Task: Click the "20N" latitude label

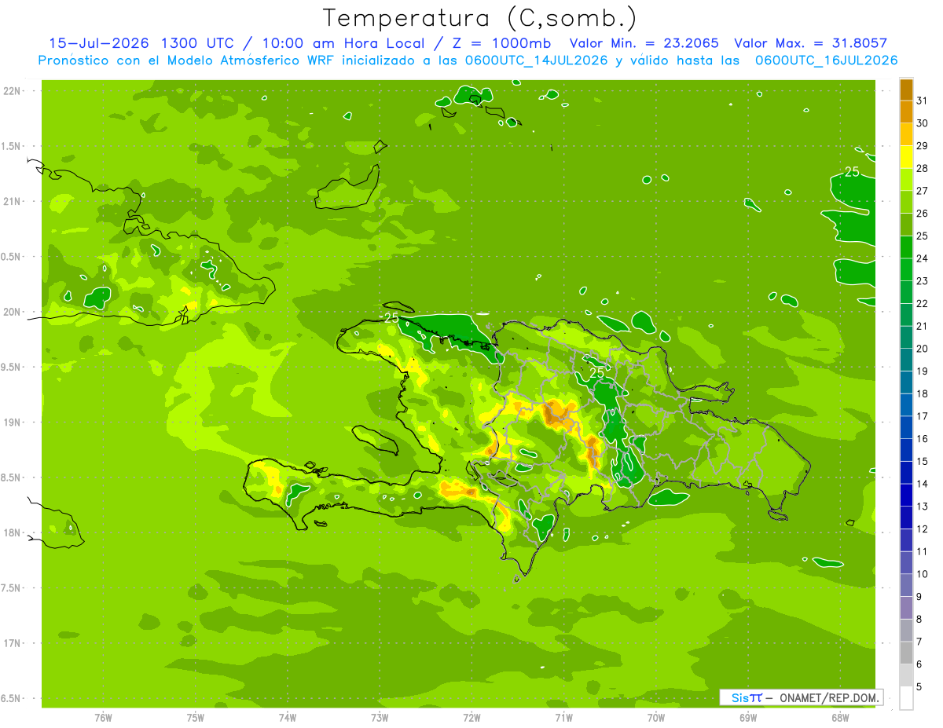Action: point(13,312)
